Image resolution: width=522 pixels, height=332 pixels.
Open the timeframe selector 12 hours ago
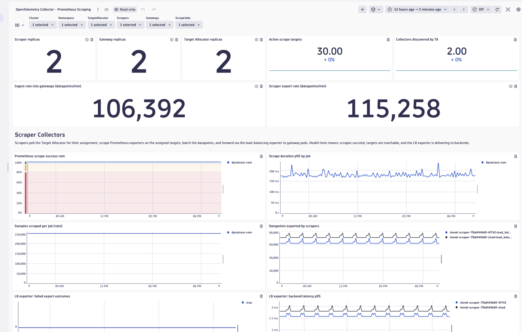click(417, 9)
